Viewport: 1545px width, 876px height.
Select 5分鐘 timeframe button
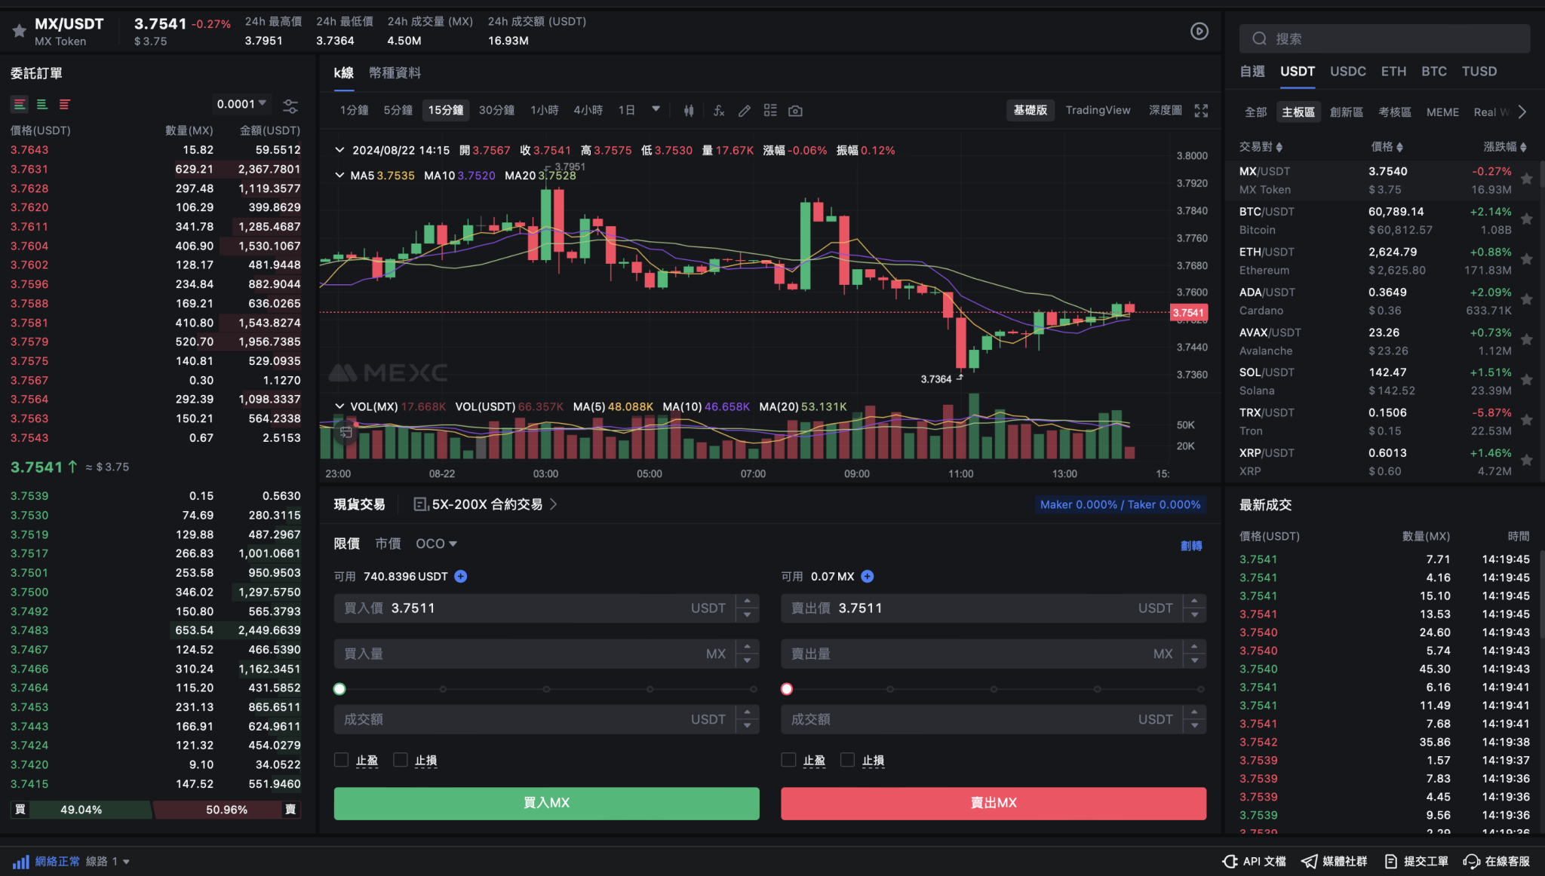click(x=398, y=110)
